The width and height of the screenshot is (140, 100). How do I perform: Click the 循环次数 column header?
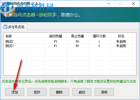[x=99, y=36]
